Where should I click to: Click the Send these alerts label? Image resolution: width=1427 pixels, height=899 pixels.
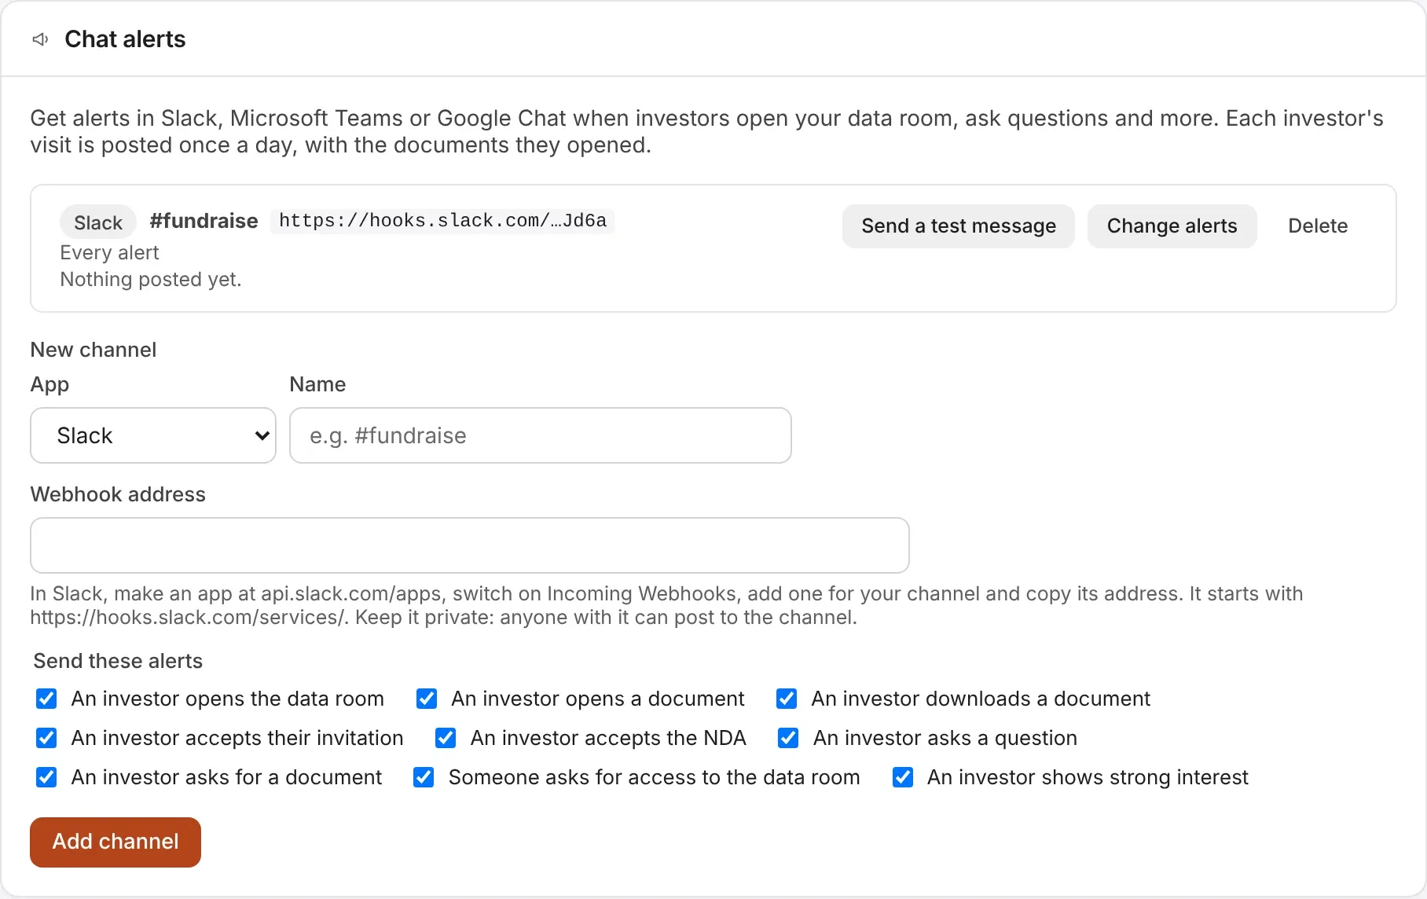tap(118, 661)
